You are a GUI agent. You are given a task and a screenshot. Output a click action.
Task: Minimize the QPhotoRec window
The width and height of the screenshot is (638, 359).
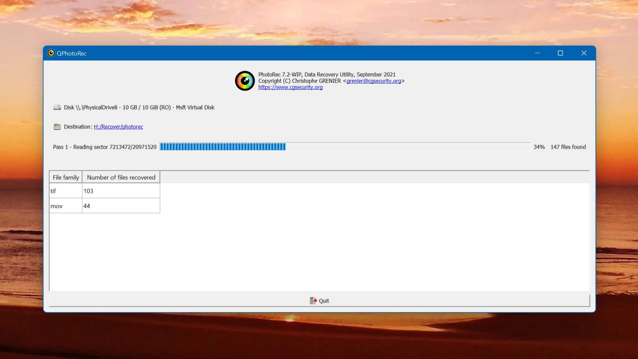click(537, 53)
